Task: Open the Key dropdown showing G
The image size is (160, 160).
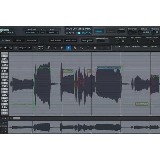Action: 43,32
